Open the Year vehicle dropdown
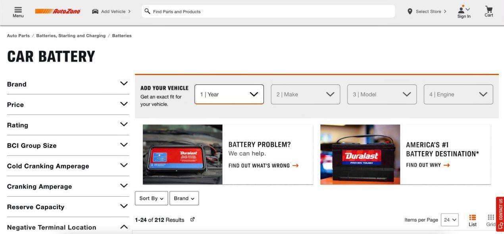This screenshot has width=504, height=234. click(229, 94)
